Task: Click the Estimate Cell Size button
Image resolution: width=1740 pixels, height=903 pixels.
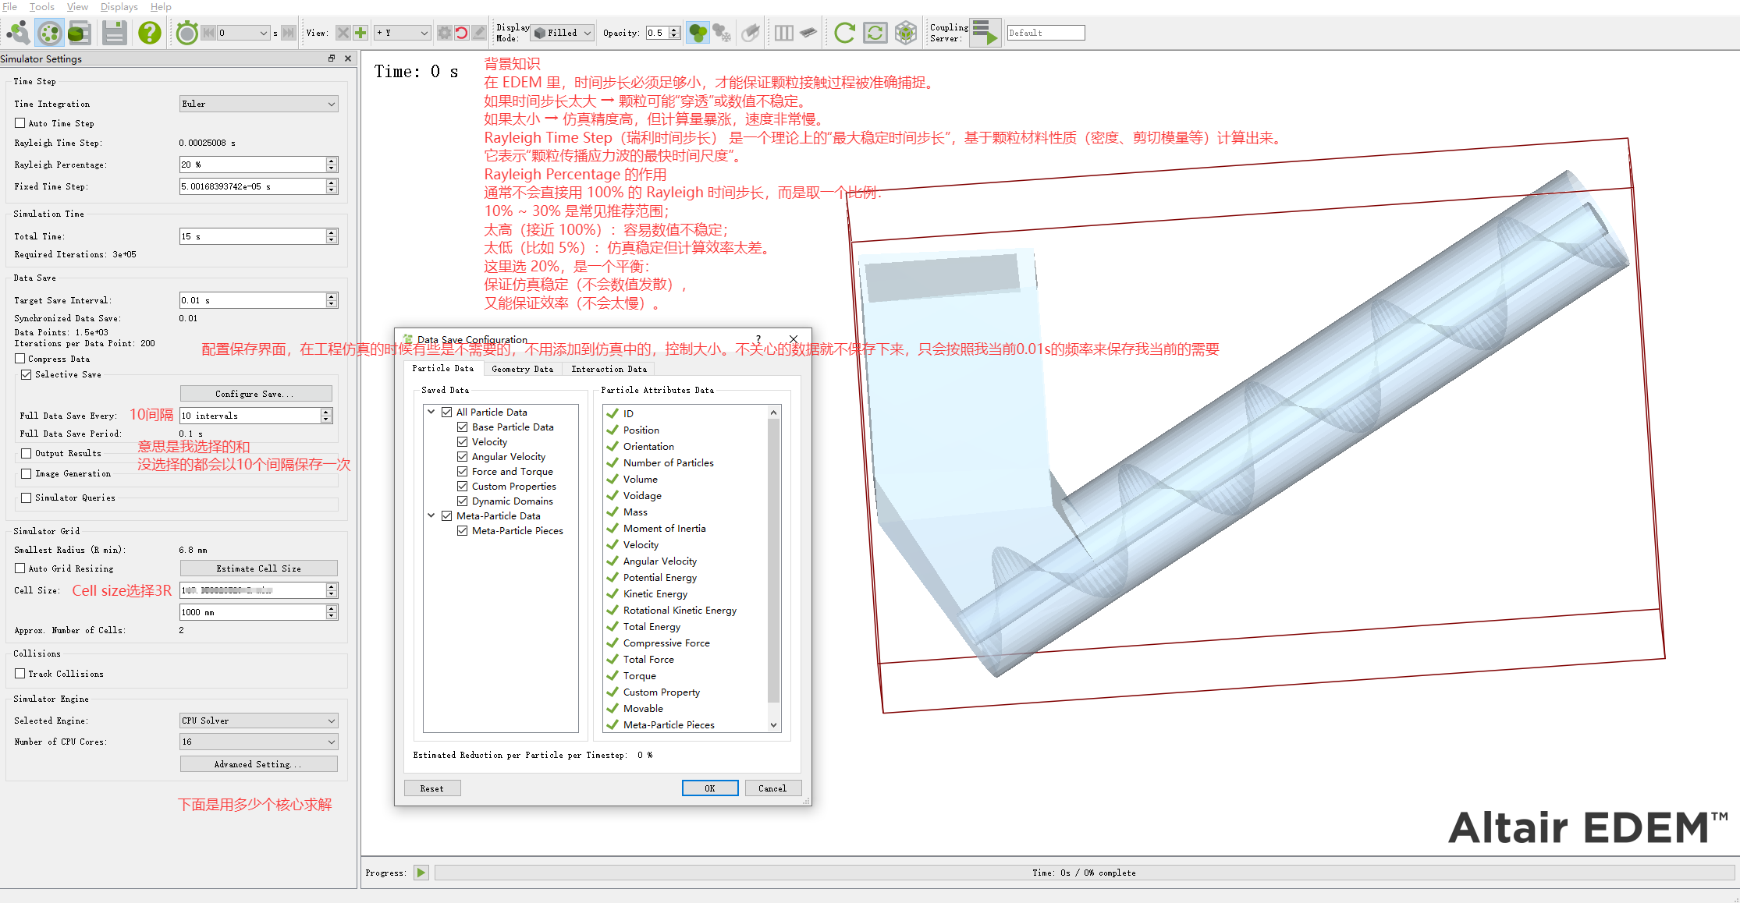Action: [x=258, y=568]
